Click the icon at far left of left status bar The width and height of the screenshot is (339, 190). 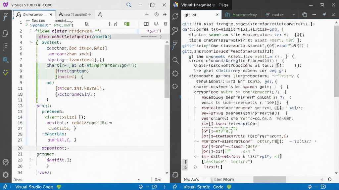[5, 187]
